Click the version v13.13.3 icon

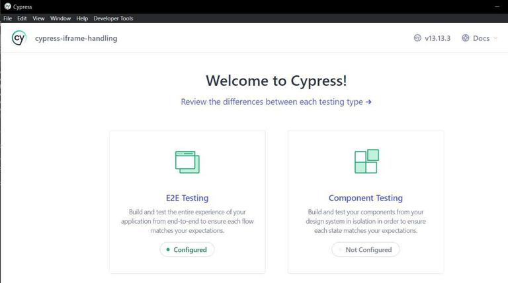coord(417,38)
